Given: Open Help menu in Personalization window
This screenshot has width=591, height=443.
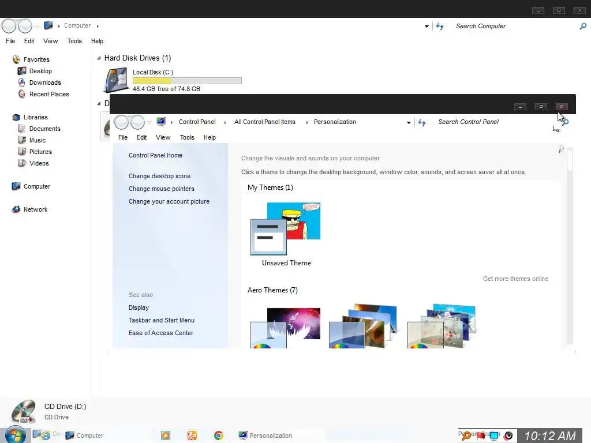Looking at the screenshot, I should click(x=210, y=137).
